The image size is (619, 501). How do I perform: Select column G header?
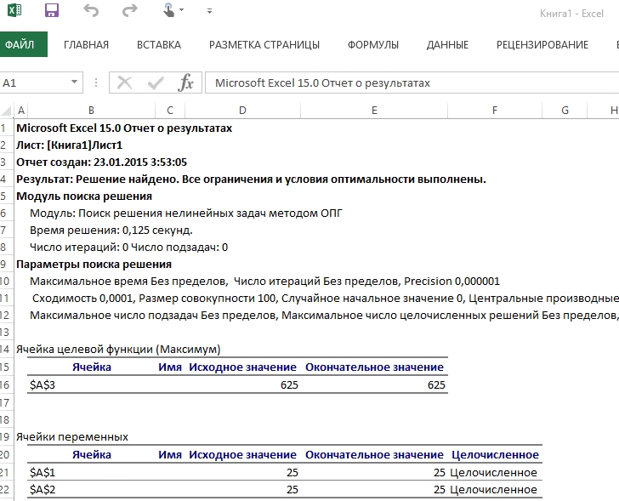click(x=565, y=110)
